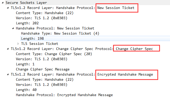This screenshot has height=103, width=170.
Task: Collapse the Change Cipher Spec record layer
Action: 8,49
